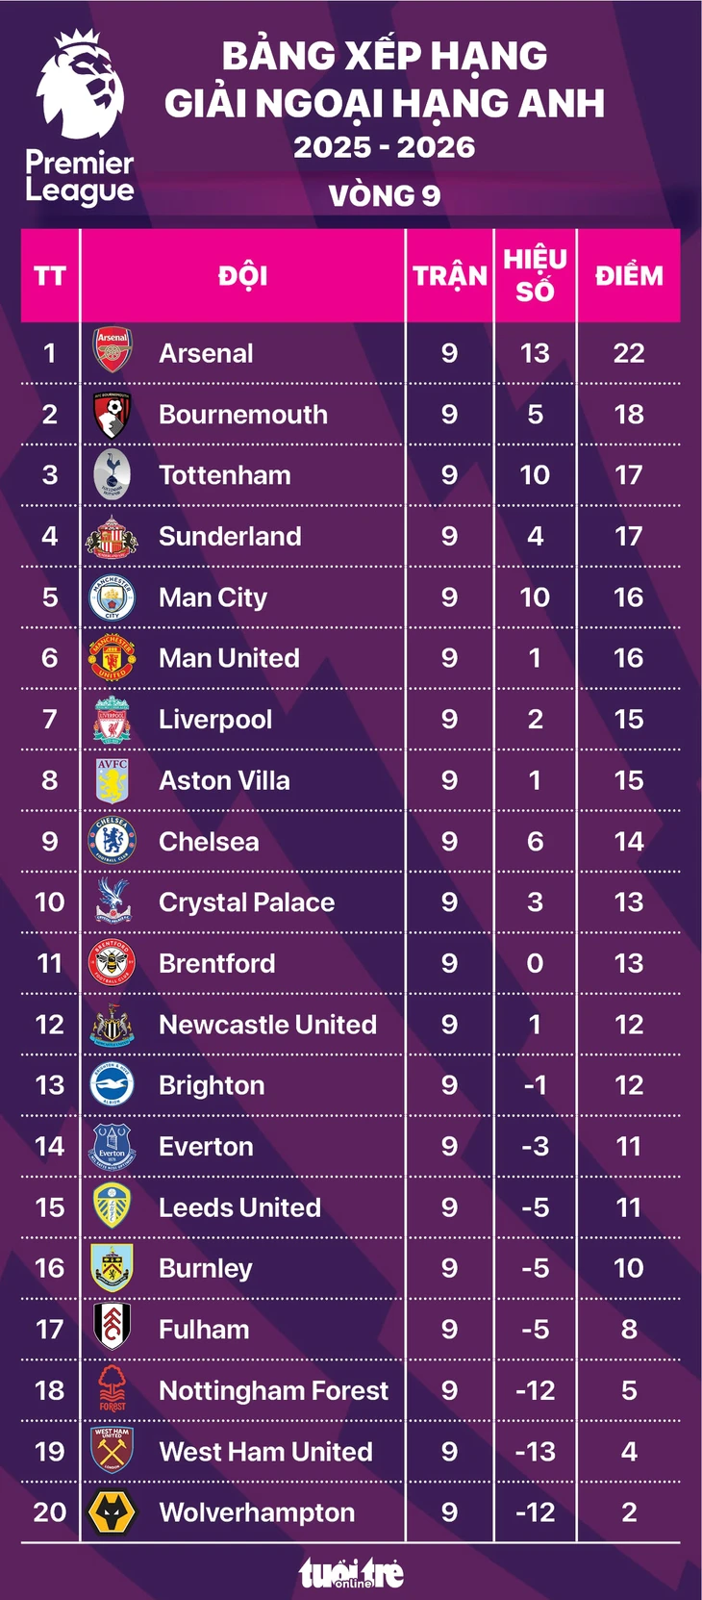This screenshot has width=702, height=1600.
Task: Click the Arsenal club crest
Action: (112, 351)
